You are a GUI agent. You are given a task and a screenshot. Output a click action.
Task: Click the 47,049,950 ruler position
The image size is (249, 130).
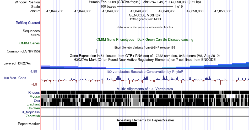(167, 11)
